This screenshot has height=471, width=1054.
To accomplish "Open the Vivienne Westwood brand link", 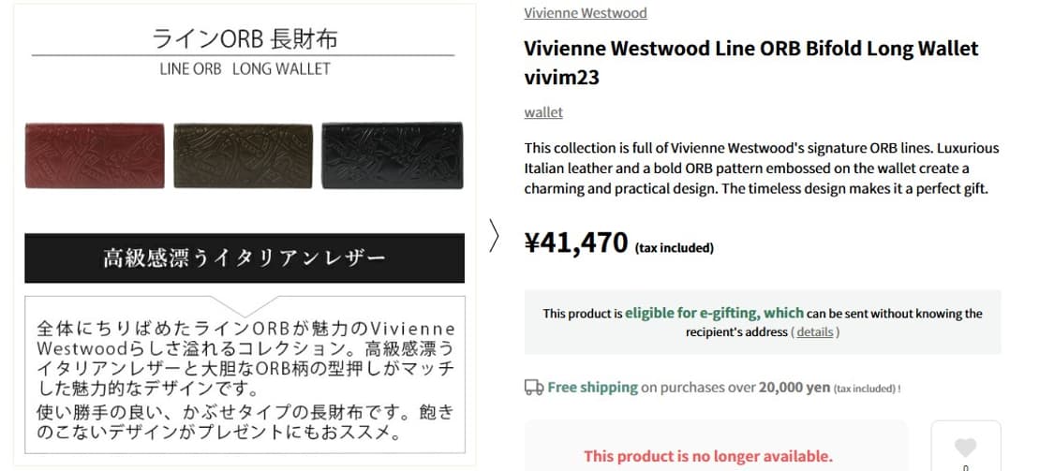I will click(585, 13).
